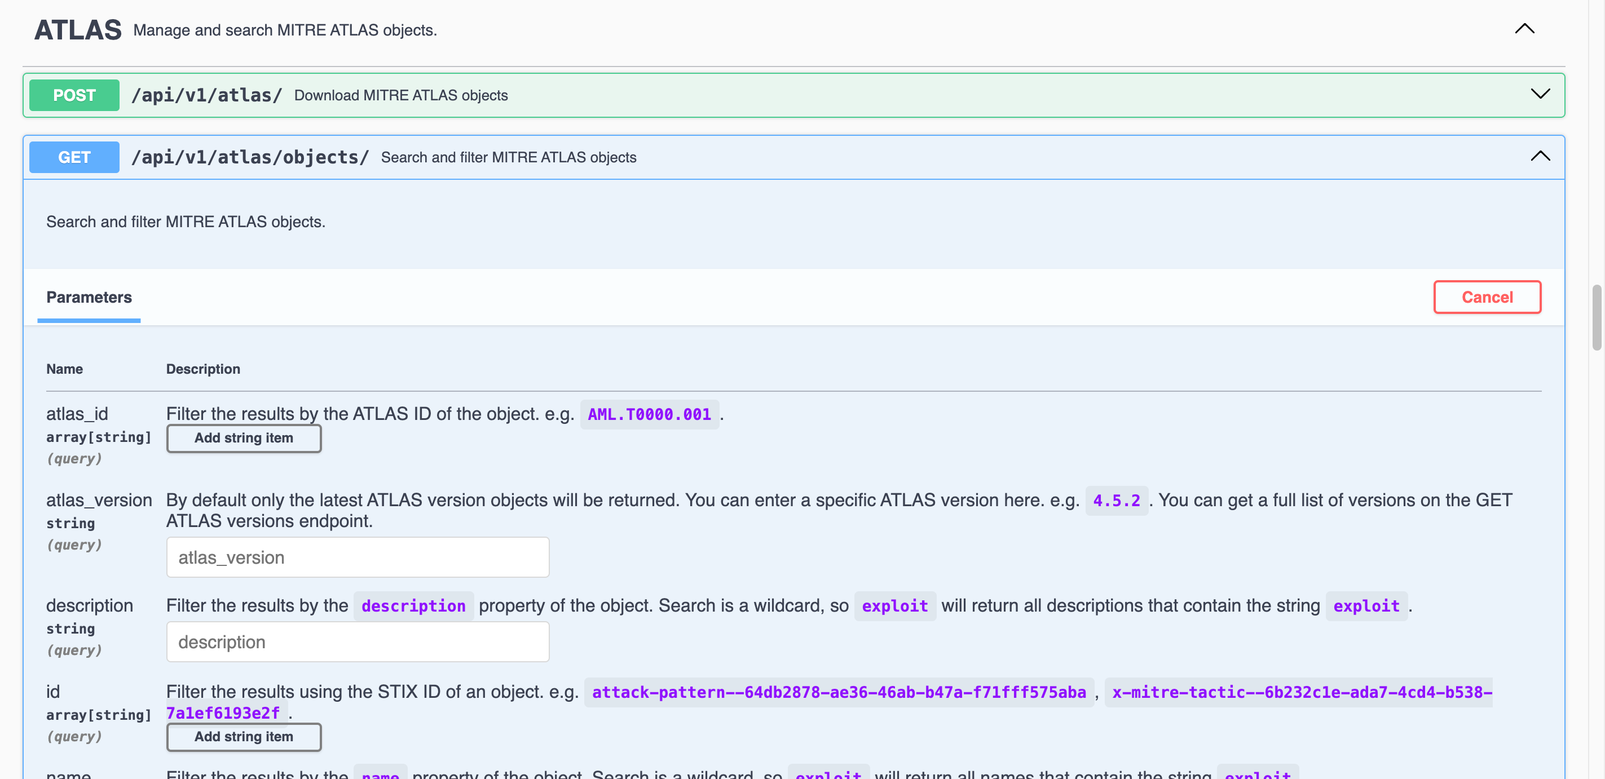Select the Parameters tab
This screenshot has height=779, width=1605.
89,298
